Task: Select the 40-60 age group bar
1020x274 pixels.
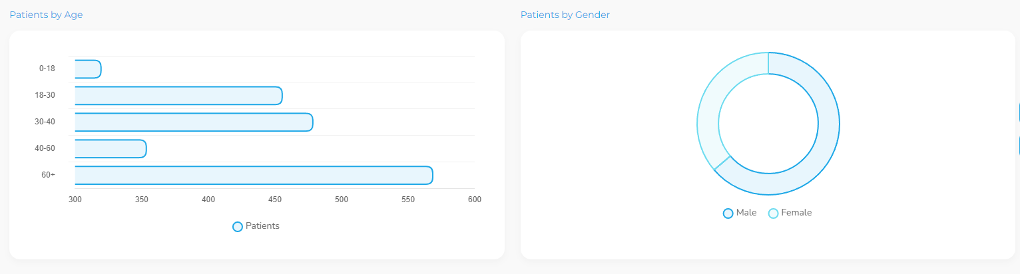Action: (x=111, y=149)
